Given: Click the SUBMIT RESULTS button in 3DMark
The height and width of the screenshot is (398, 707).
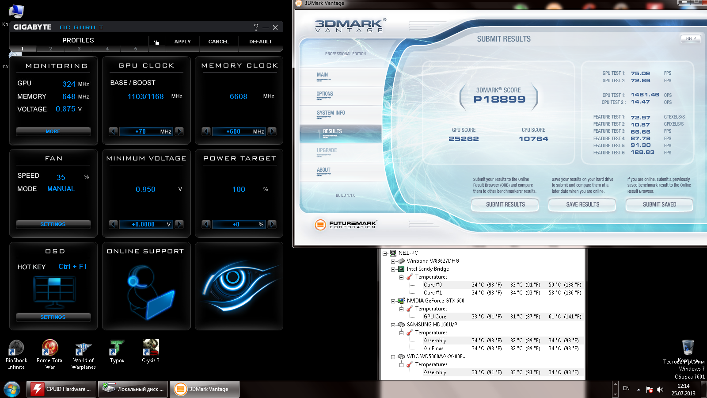Looking at the screenshot, I should [x=505, y=205].
